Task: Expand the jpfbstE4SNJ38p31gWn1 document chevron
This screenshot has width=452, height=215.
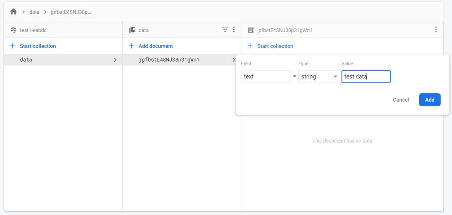Action: click(x=234, y=59)
